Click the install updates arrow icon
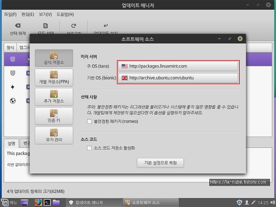 point(106,26)
